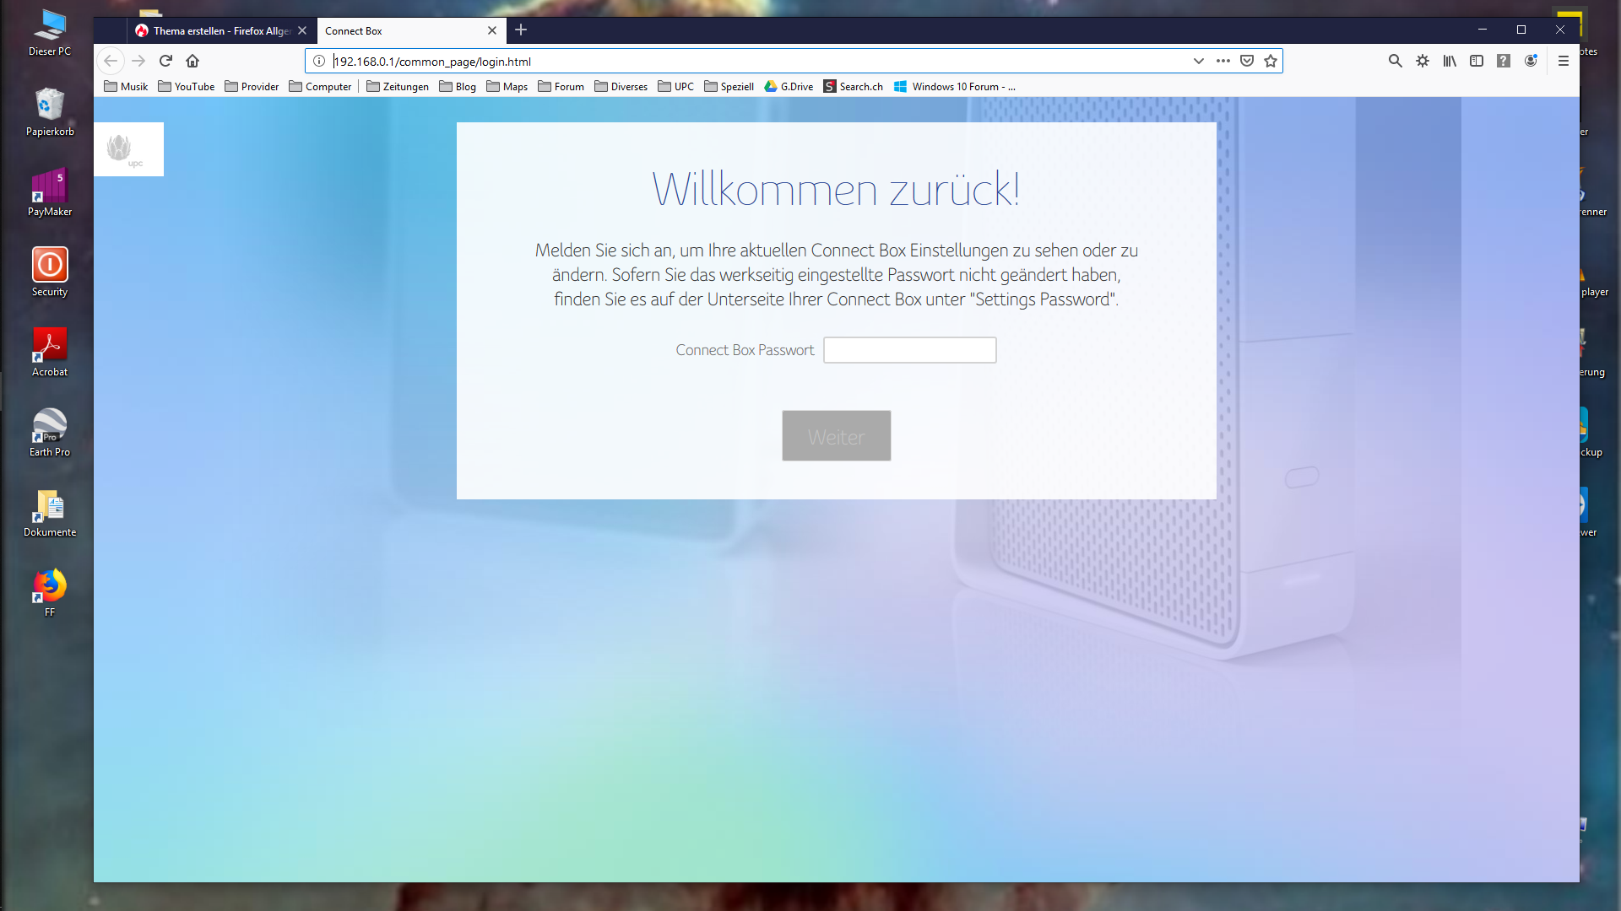The width and height of the screenshot is (1621, 911).
Task: Click the Firefox reload page icon
Action: pyautogui.click(x=165, y=61)
